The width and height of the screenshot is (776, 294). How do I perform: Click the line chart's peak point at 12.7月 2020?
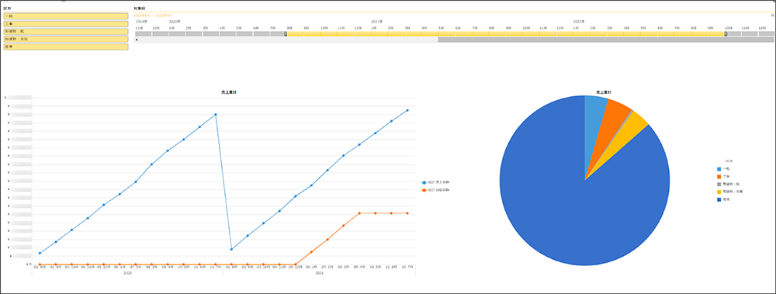point(216,114)
